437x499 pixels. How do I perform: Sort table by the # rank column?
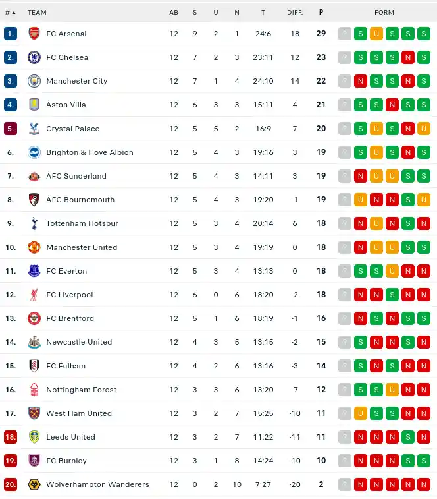[10, 12]
